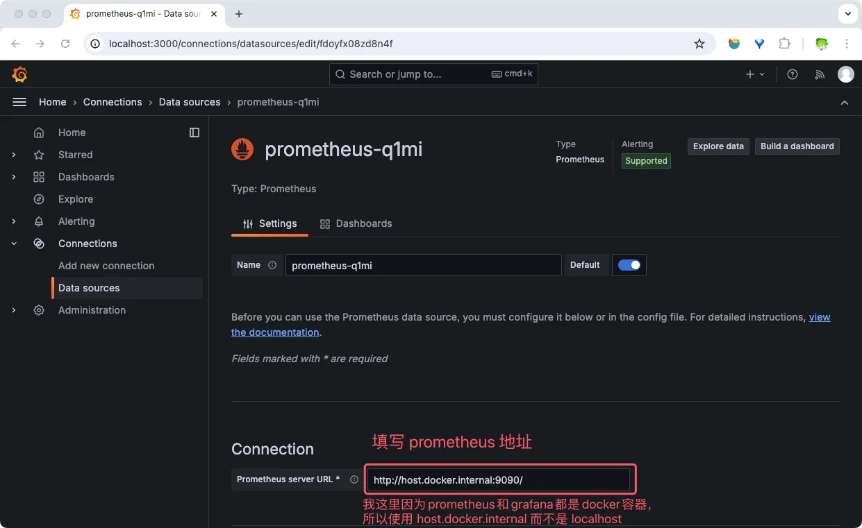Expand the Dashboards sidebar section
862x528 pixels.
click(x=14, y=177)
